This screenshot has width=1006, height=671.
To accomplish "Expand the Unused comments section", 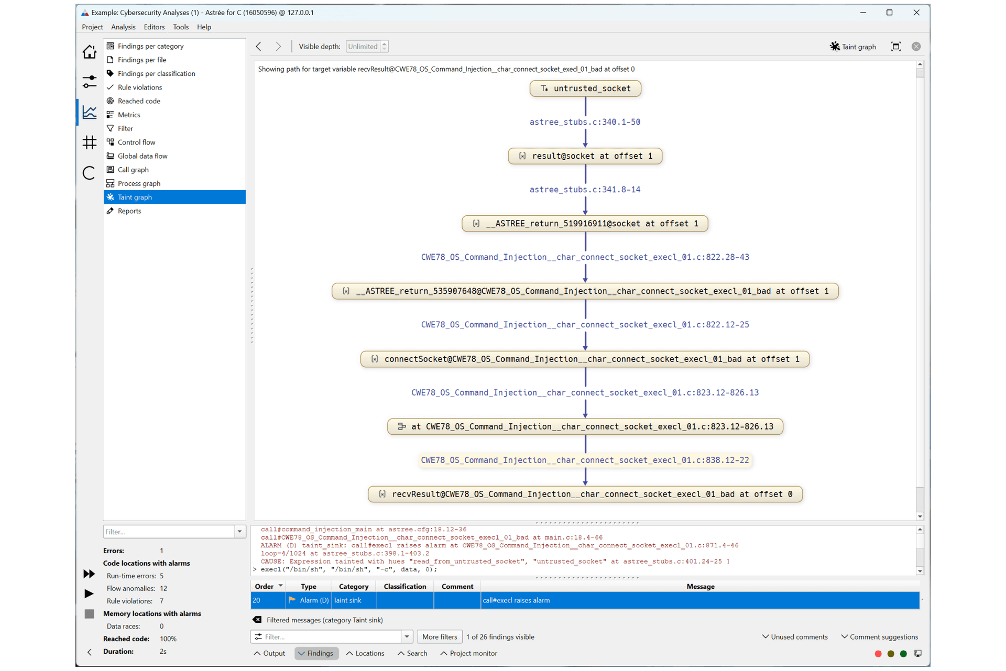I will pos(795,637).
